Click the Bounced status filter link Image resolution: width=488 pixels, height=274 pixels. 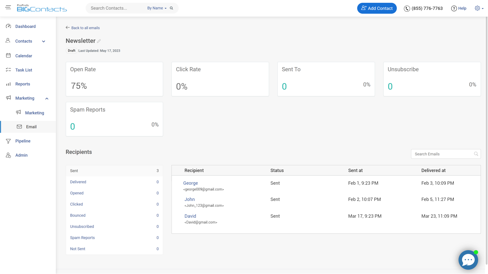(x=78, y=215)
